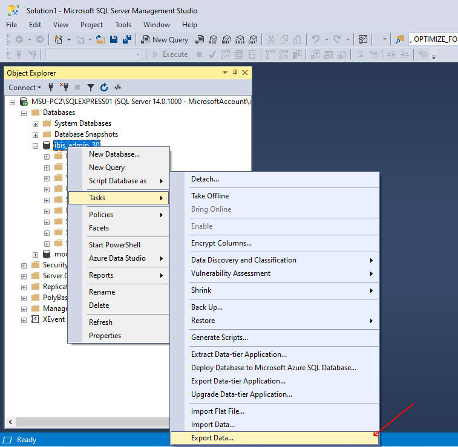Click the Cut scissors icon
This screenshot has height=447, width=458.
click(271, 39)
